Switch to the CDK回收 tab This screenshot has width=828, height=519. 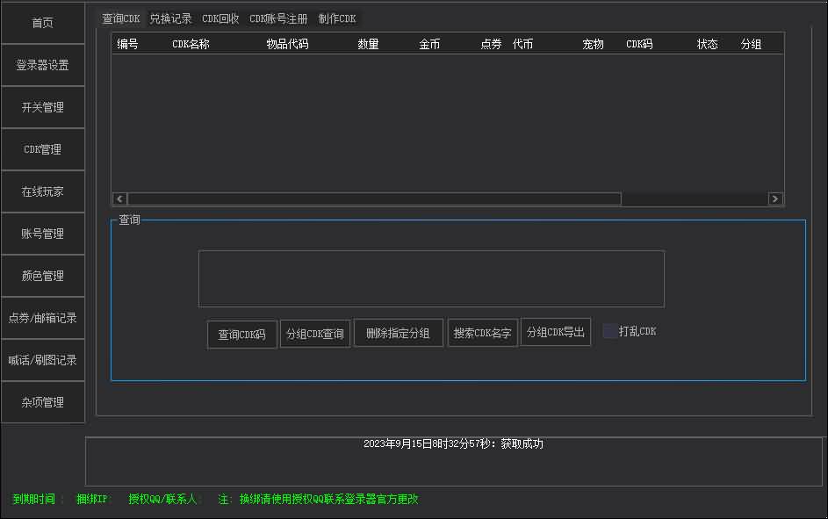point(220,18)
